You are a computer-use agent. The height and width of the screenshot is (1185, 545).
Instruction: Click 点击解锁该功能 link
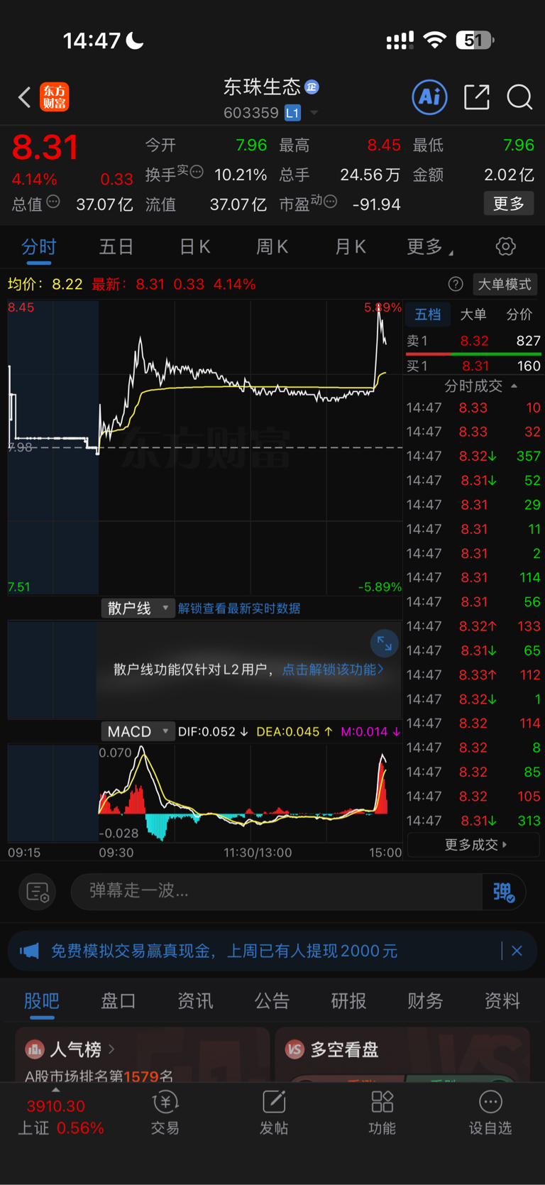pos(333,670)
